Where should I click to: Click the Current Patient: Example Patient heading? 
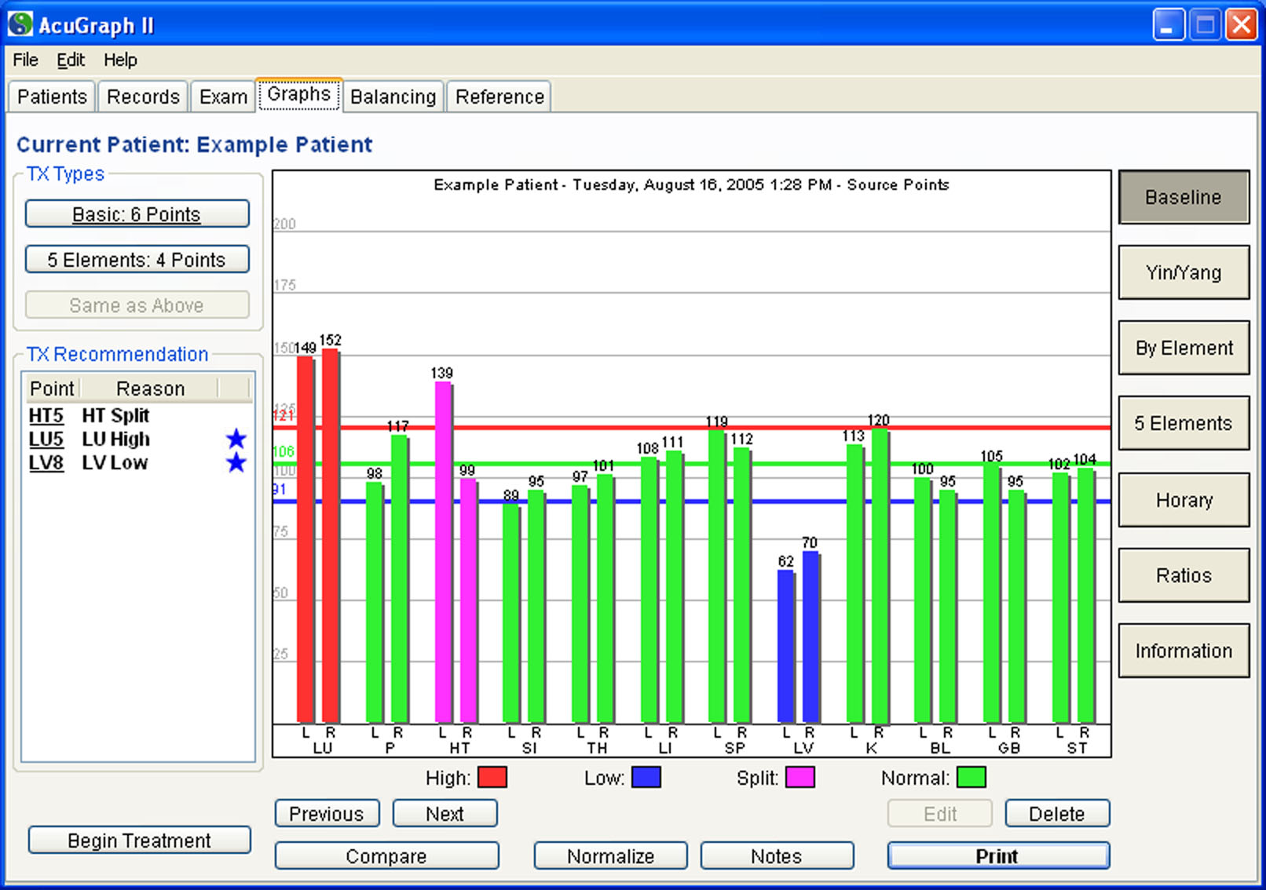pyautogui.click(x=194, y=144)
